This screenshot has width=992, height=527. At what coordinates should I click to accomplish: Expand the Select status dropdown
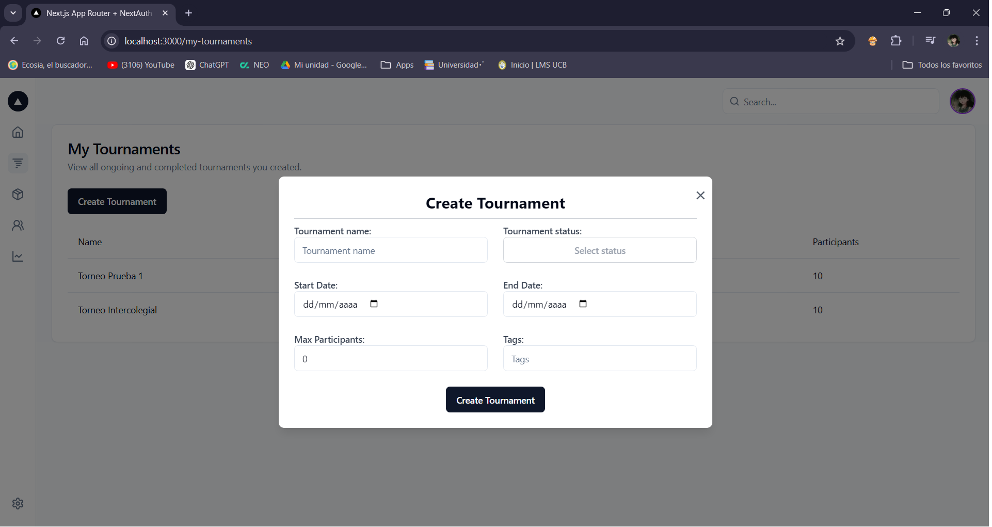coord(599,250)
